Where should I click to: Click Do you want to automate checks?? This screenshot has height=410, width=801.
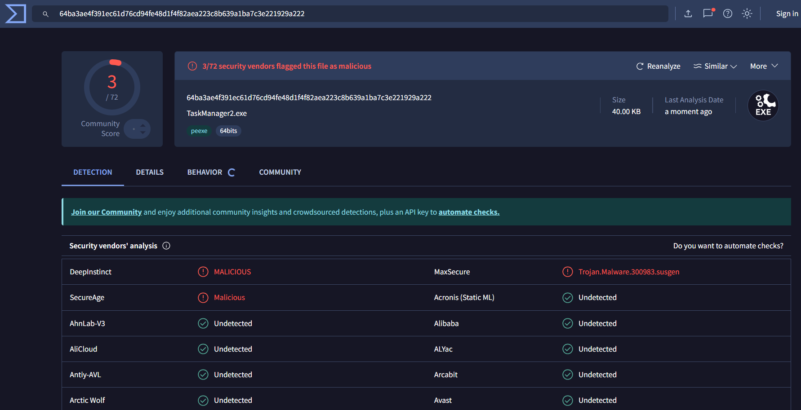(x=728, y=246)
